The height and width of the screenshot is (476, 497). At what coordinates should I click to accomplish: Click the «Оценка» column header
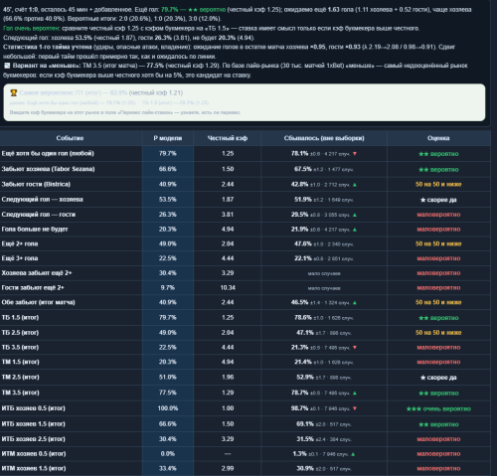pos(438,138)
